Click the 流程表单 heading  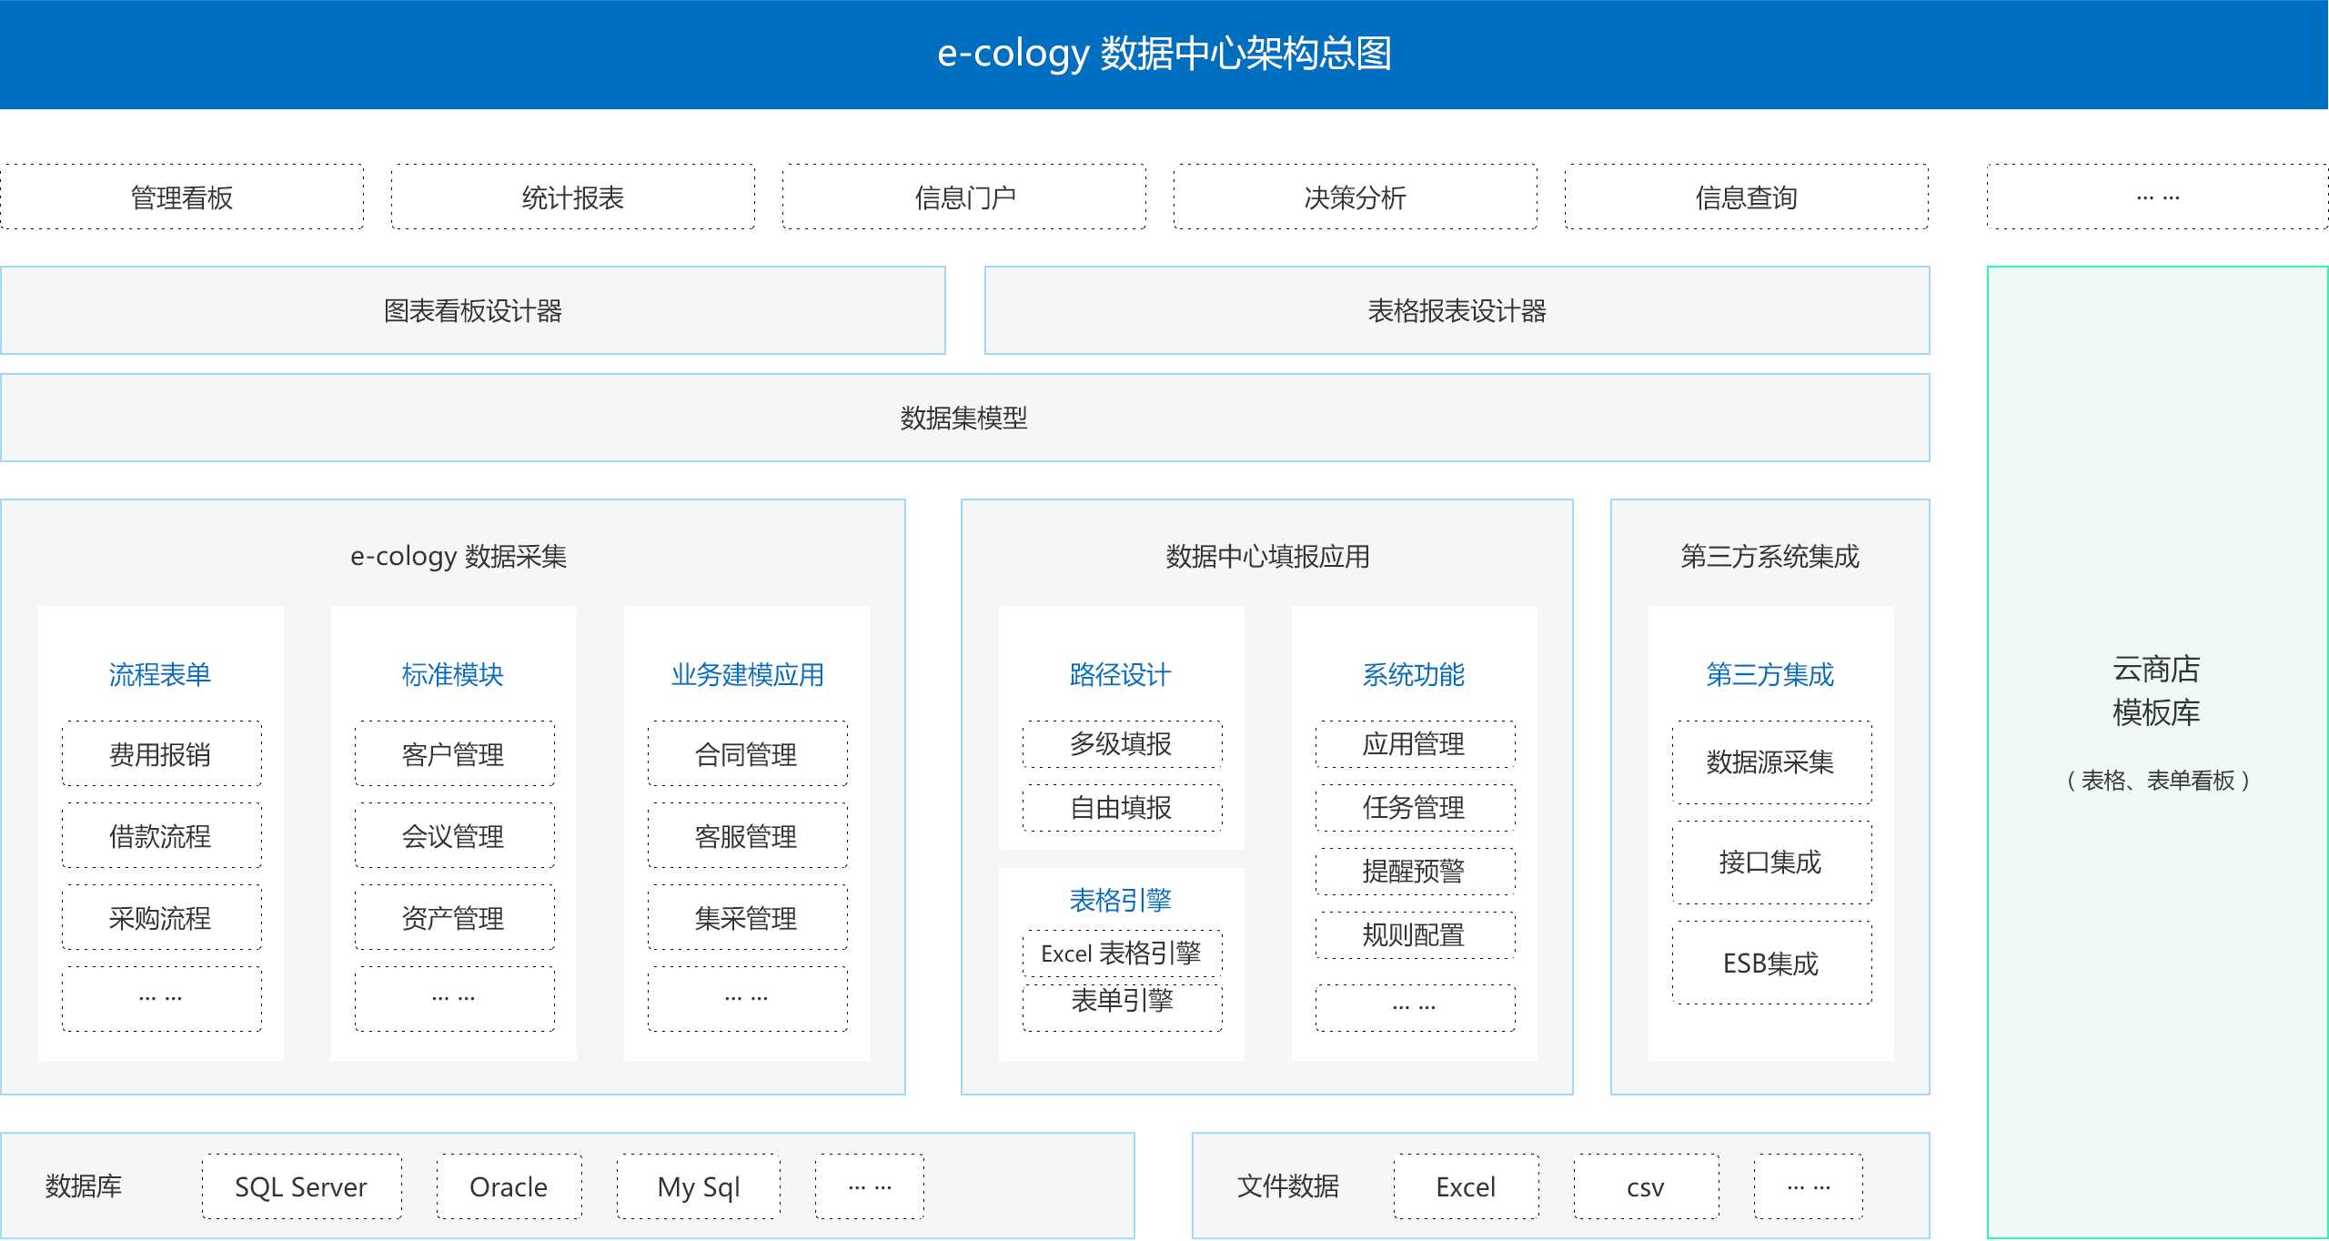[x=160, y=674]
